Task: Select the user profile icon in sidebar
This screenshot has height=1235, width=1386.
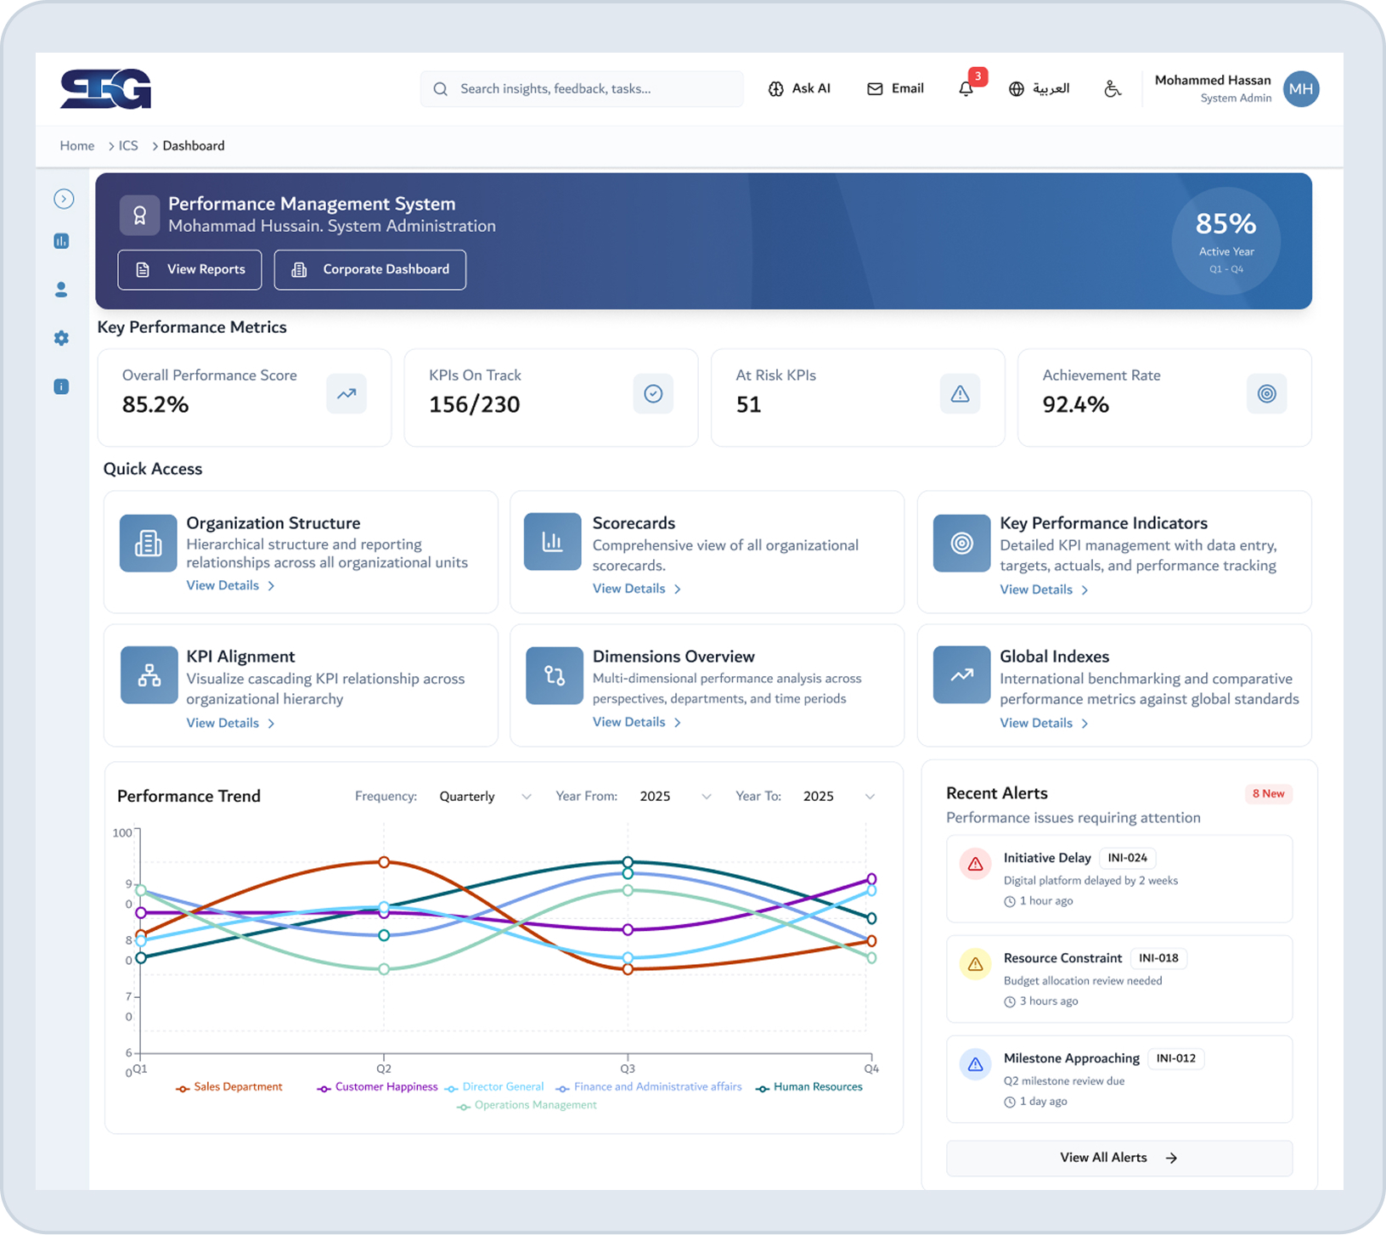Action: (61, 290)
